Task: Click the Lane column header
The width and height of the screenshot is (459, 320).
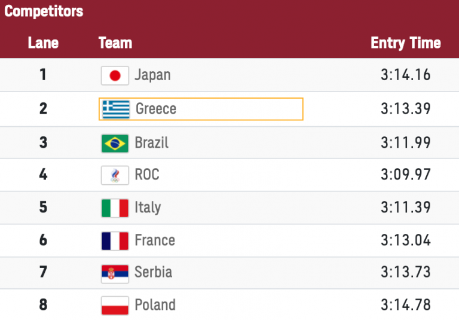Action: pos(43,43)
